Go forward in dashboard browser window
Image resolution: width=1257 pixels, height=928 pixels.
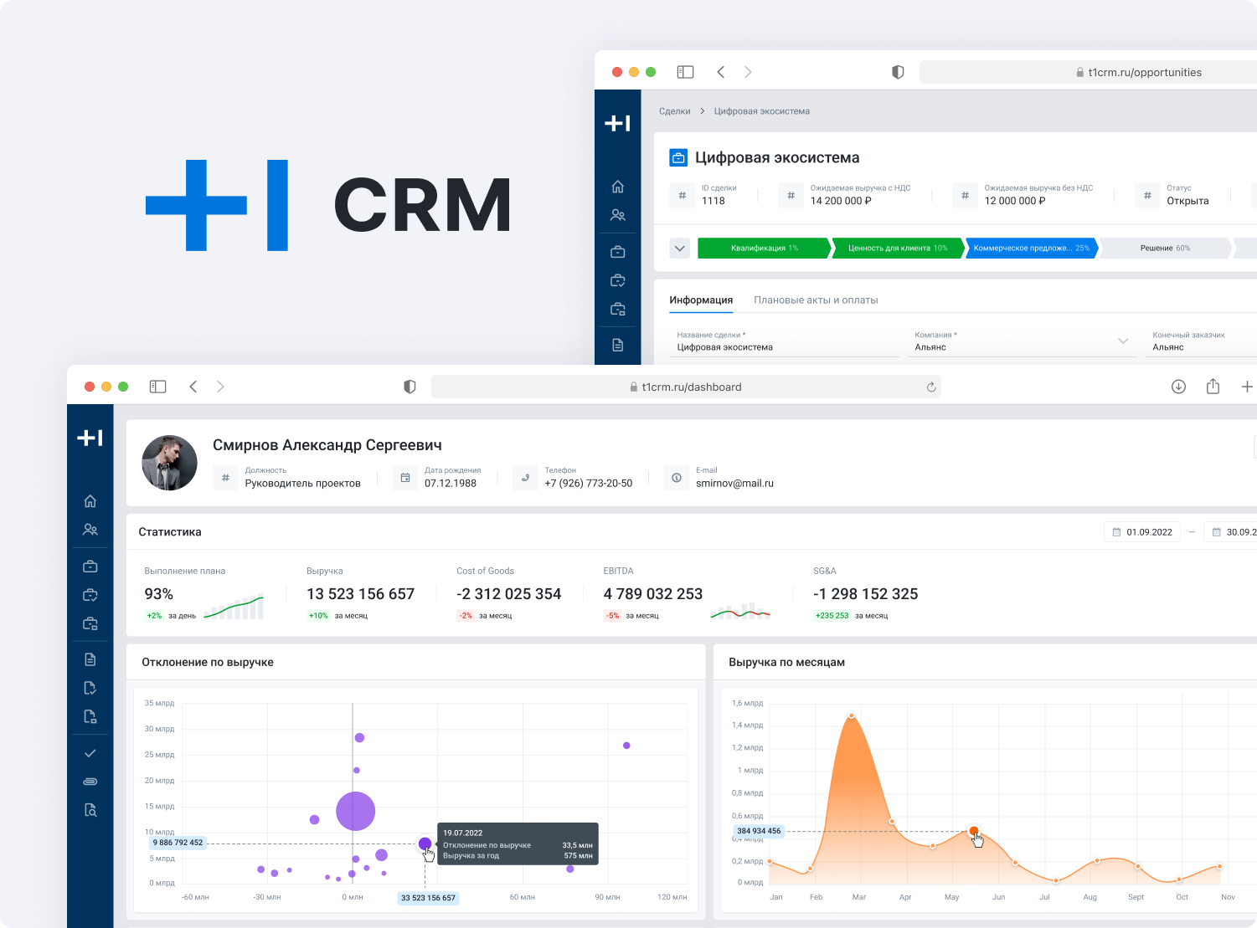[x=220, y=387]
